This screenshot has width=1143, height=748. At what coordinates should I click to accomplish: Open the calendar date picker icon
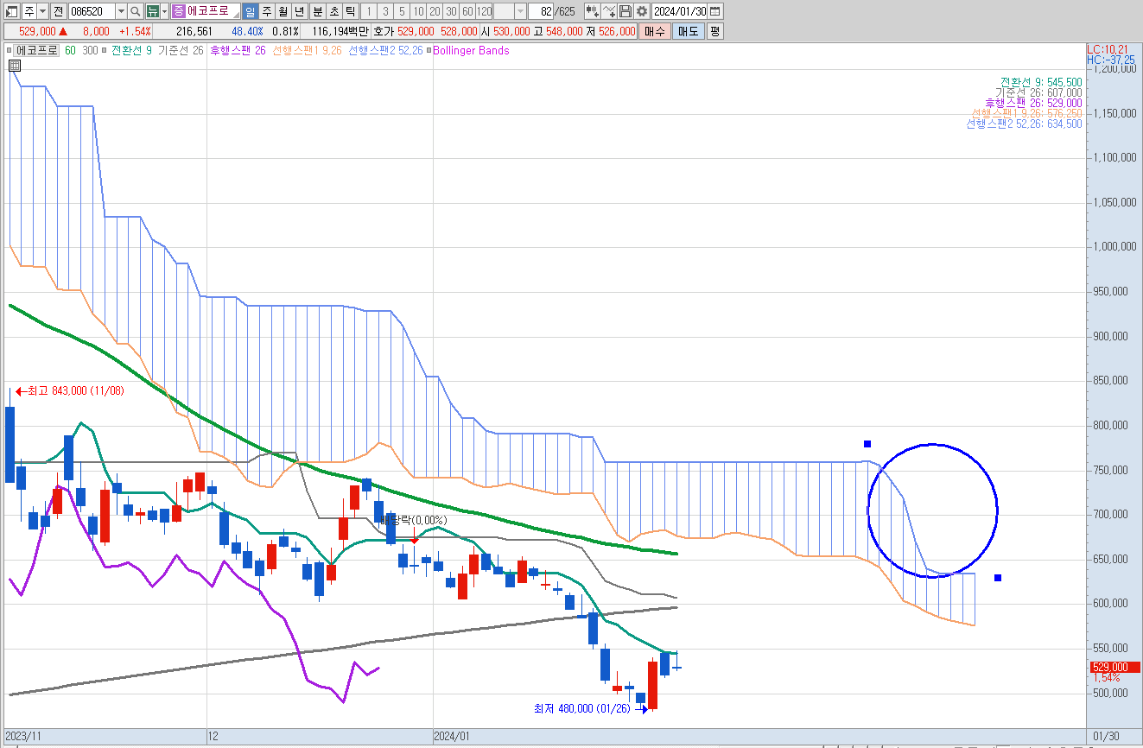(x=715, y=11)
